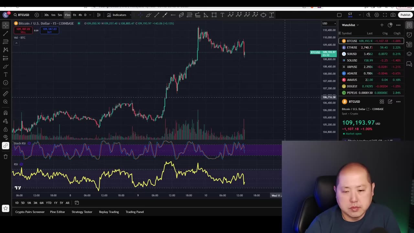Toggle the drawing sync link icon

click(x=5, y=146)
